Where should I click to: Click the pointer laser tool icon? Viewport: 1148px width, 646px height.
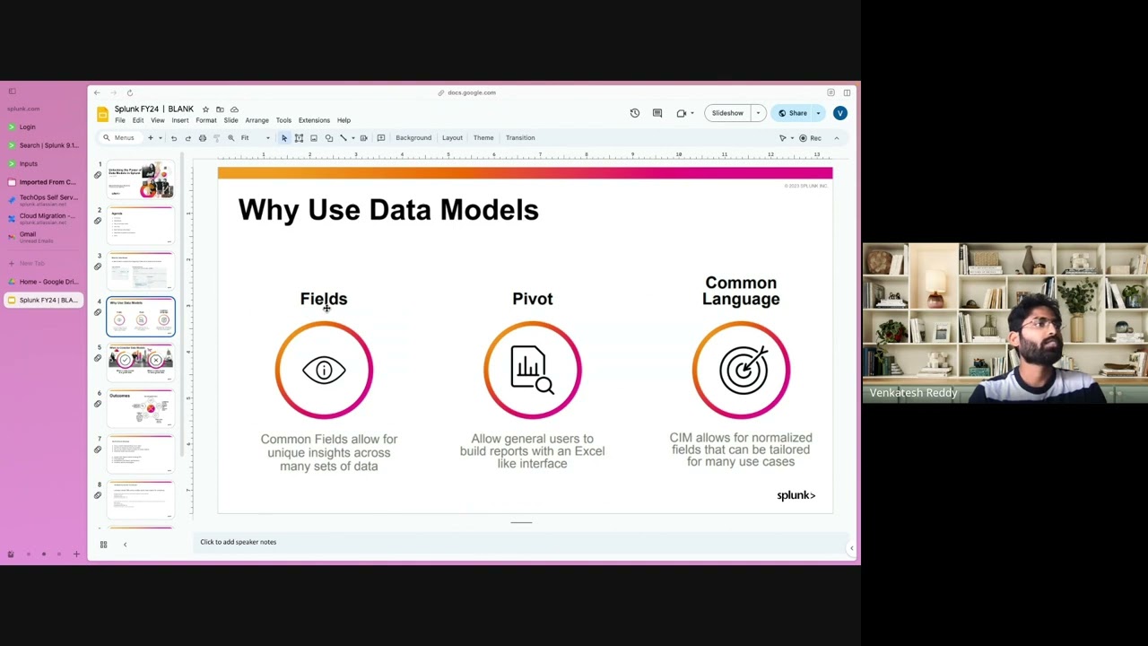point(782,138)
